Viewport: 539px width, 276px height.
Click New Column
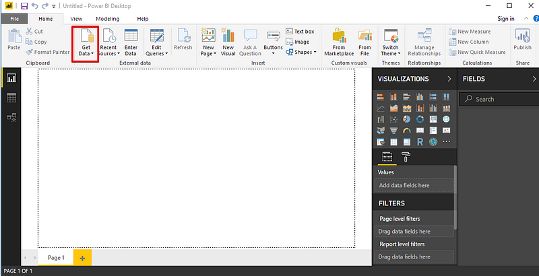tap(468, 42)
